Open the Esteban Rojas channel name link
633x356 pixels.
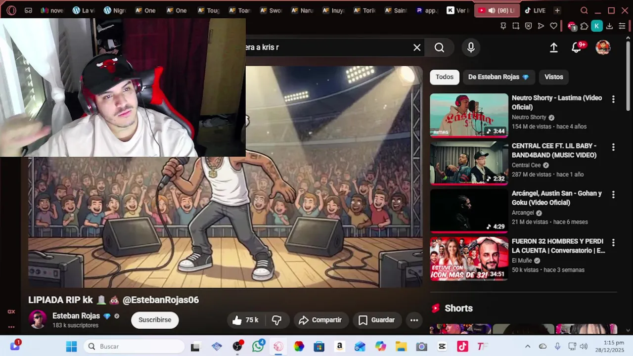[76, 316]
